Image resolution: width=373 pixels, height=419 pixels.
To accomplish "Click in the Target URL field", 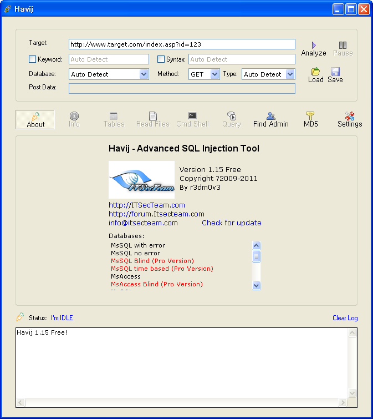I will click(x=182, y=44).
